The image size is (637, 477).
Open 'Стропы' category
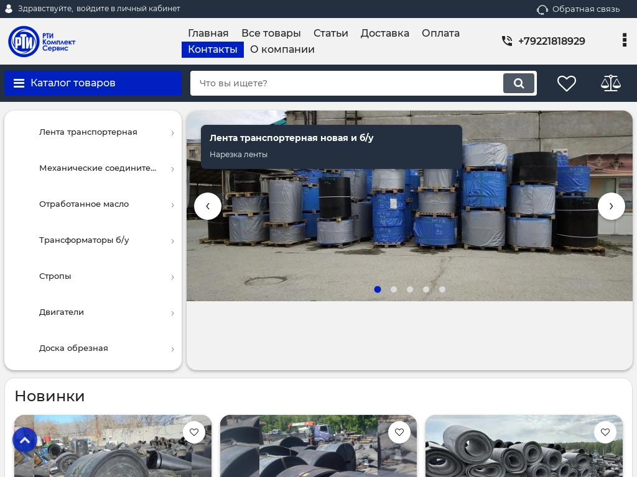55,276
